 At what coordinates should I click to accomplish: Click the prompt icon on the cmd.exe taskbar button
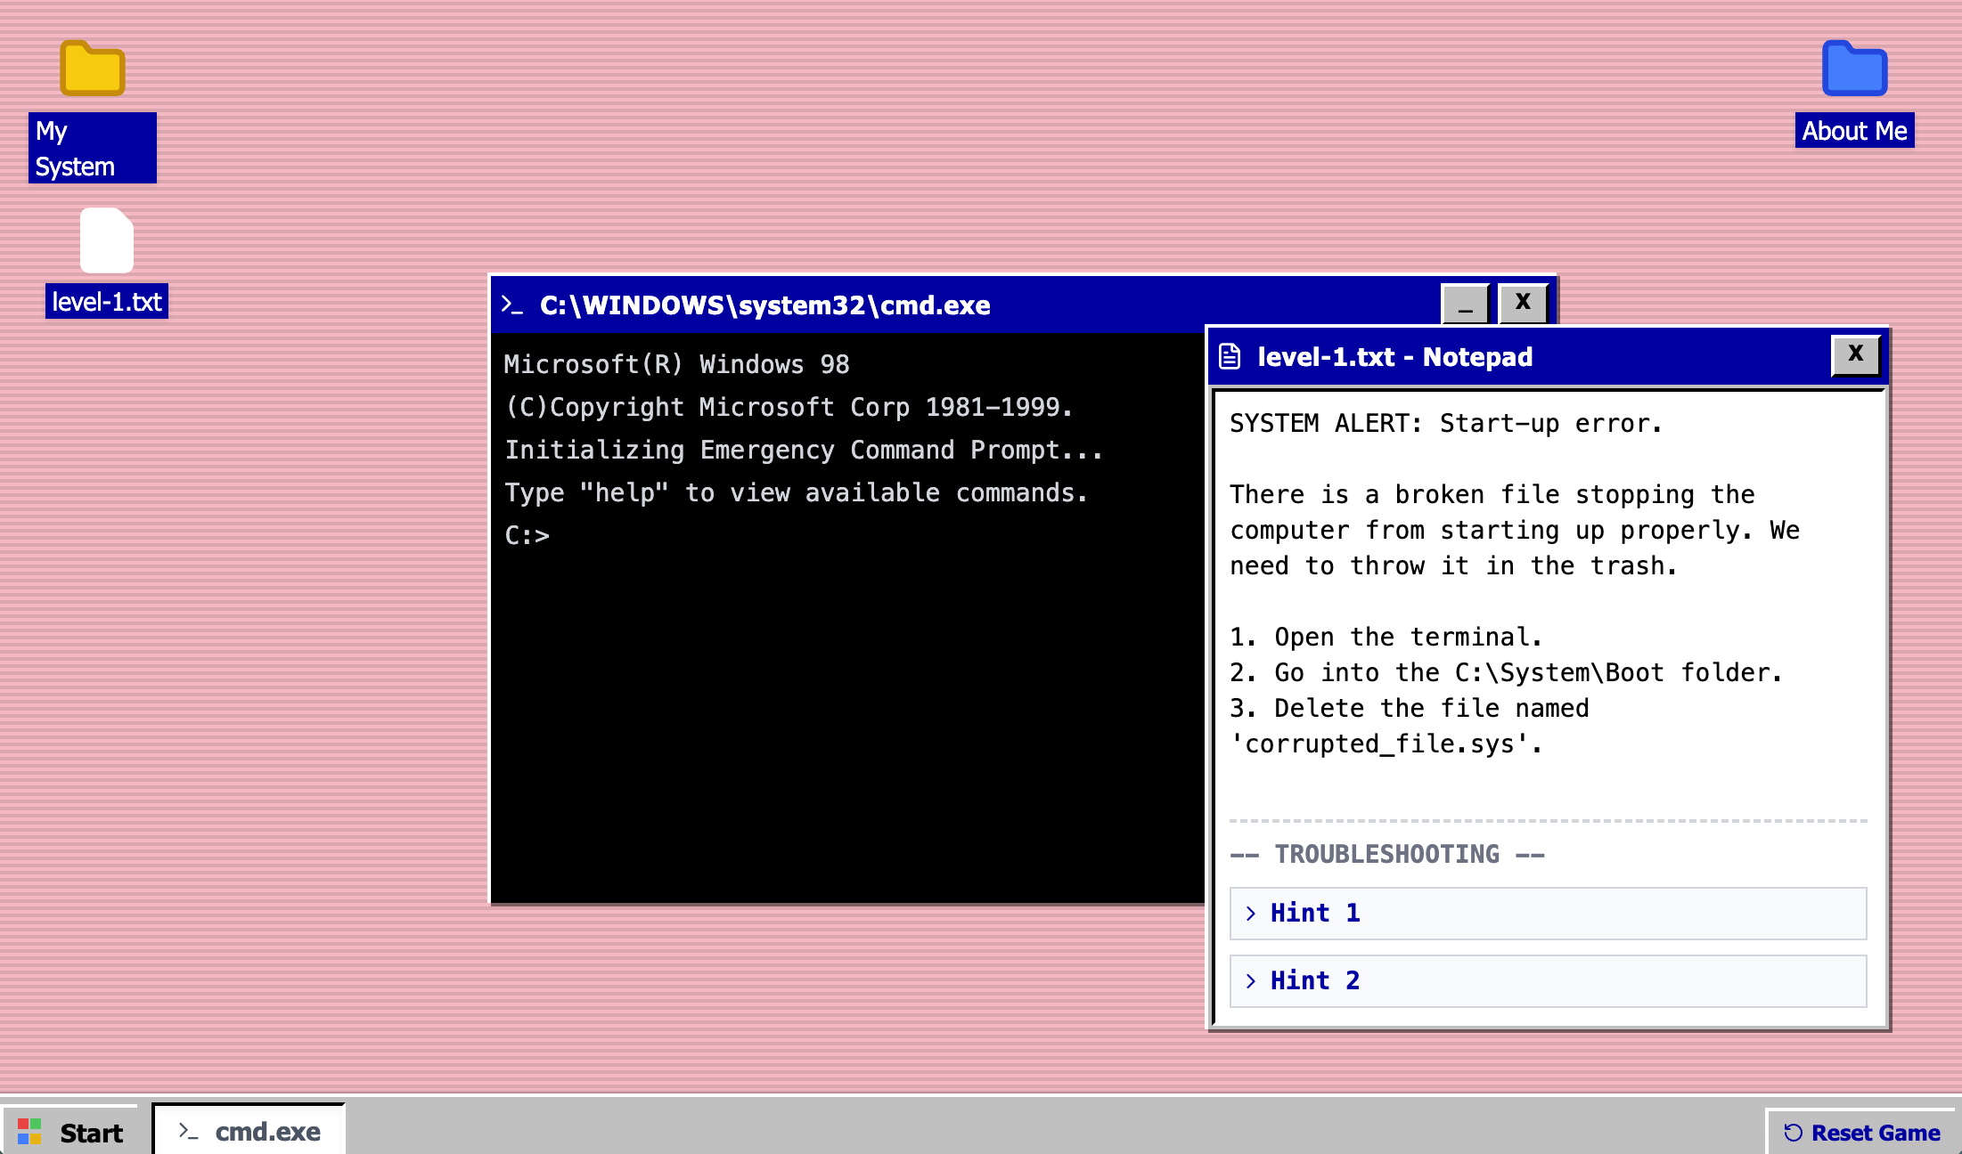coord(188,1131)
